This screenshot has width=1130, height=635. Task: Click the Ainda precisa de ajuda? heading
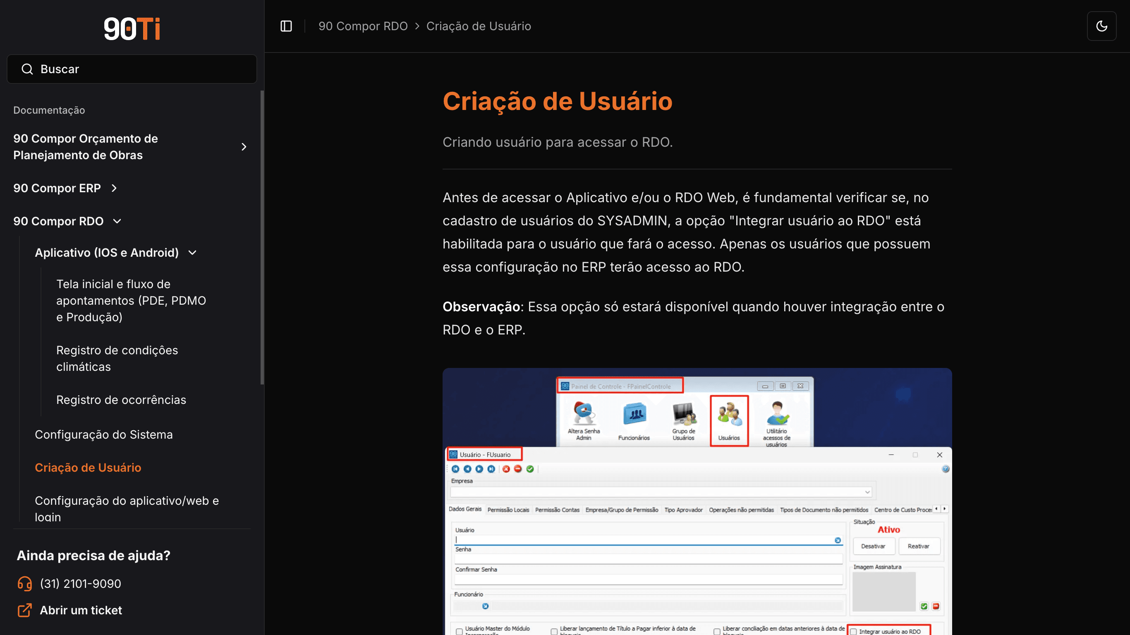pyautogui.click(x=93, y=556)
